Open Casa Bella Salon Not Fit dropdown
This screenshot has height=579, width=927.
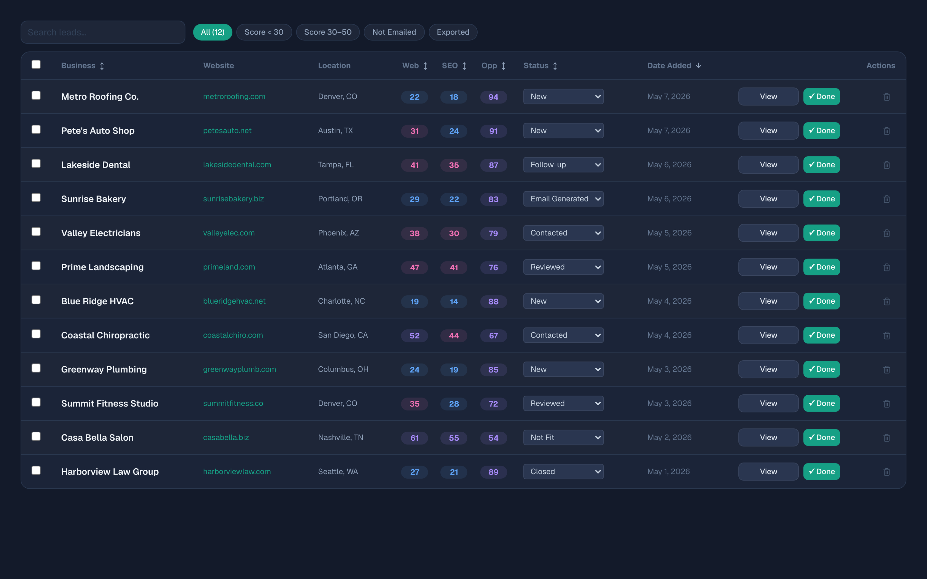564,437
